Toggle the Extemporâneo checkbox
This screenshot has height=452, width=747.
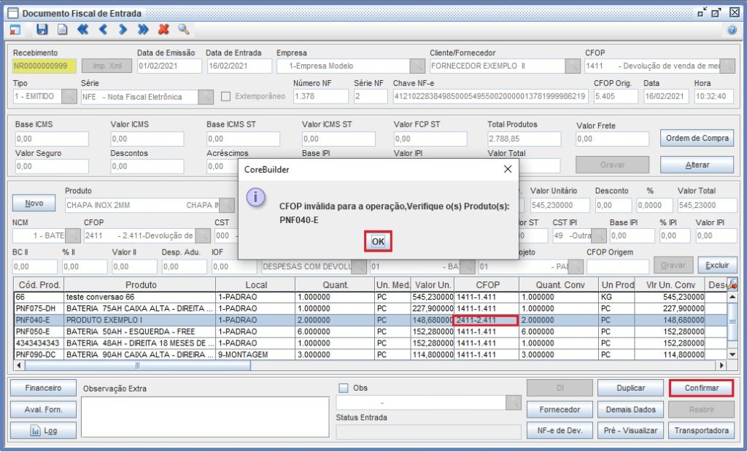[x=226, y=96]
